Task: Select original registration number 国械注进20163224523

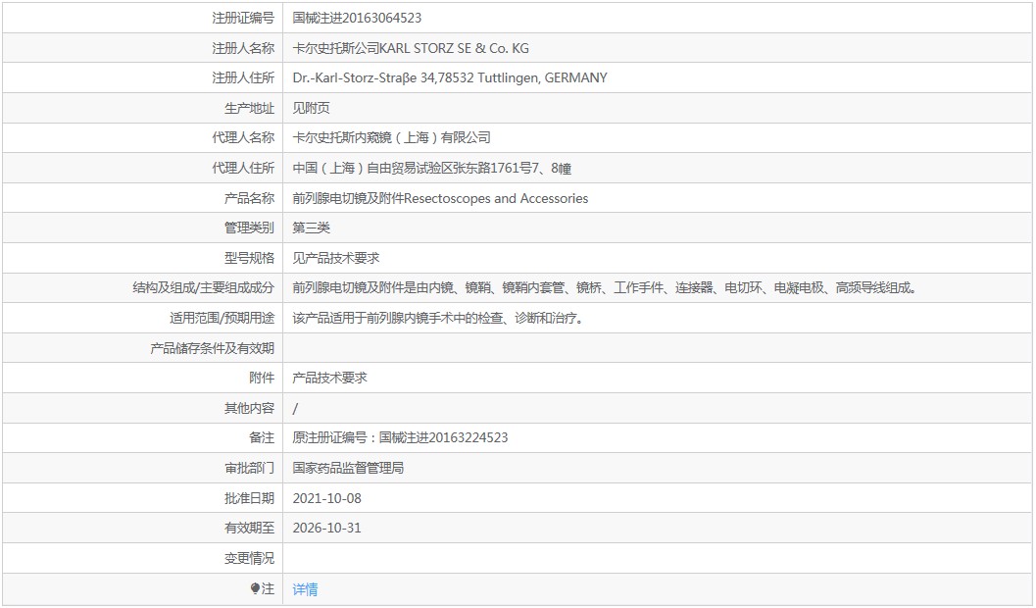Action: click(443, 437)
